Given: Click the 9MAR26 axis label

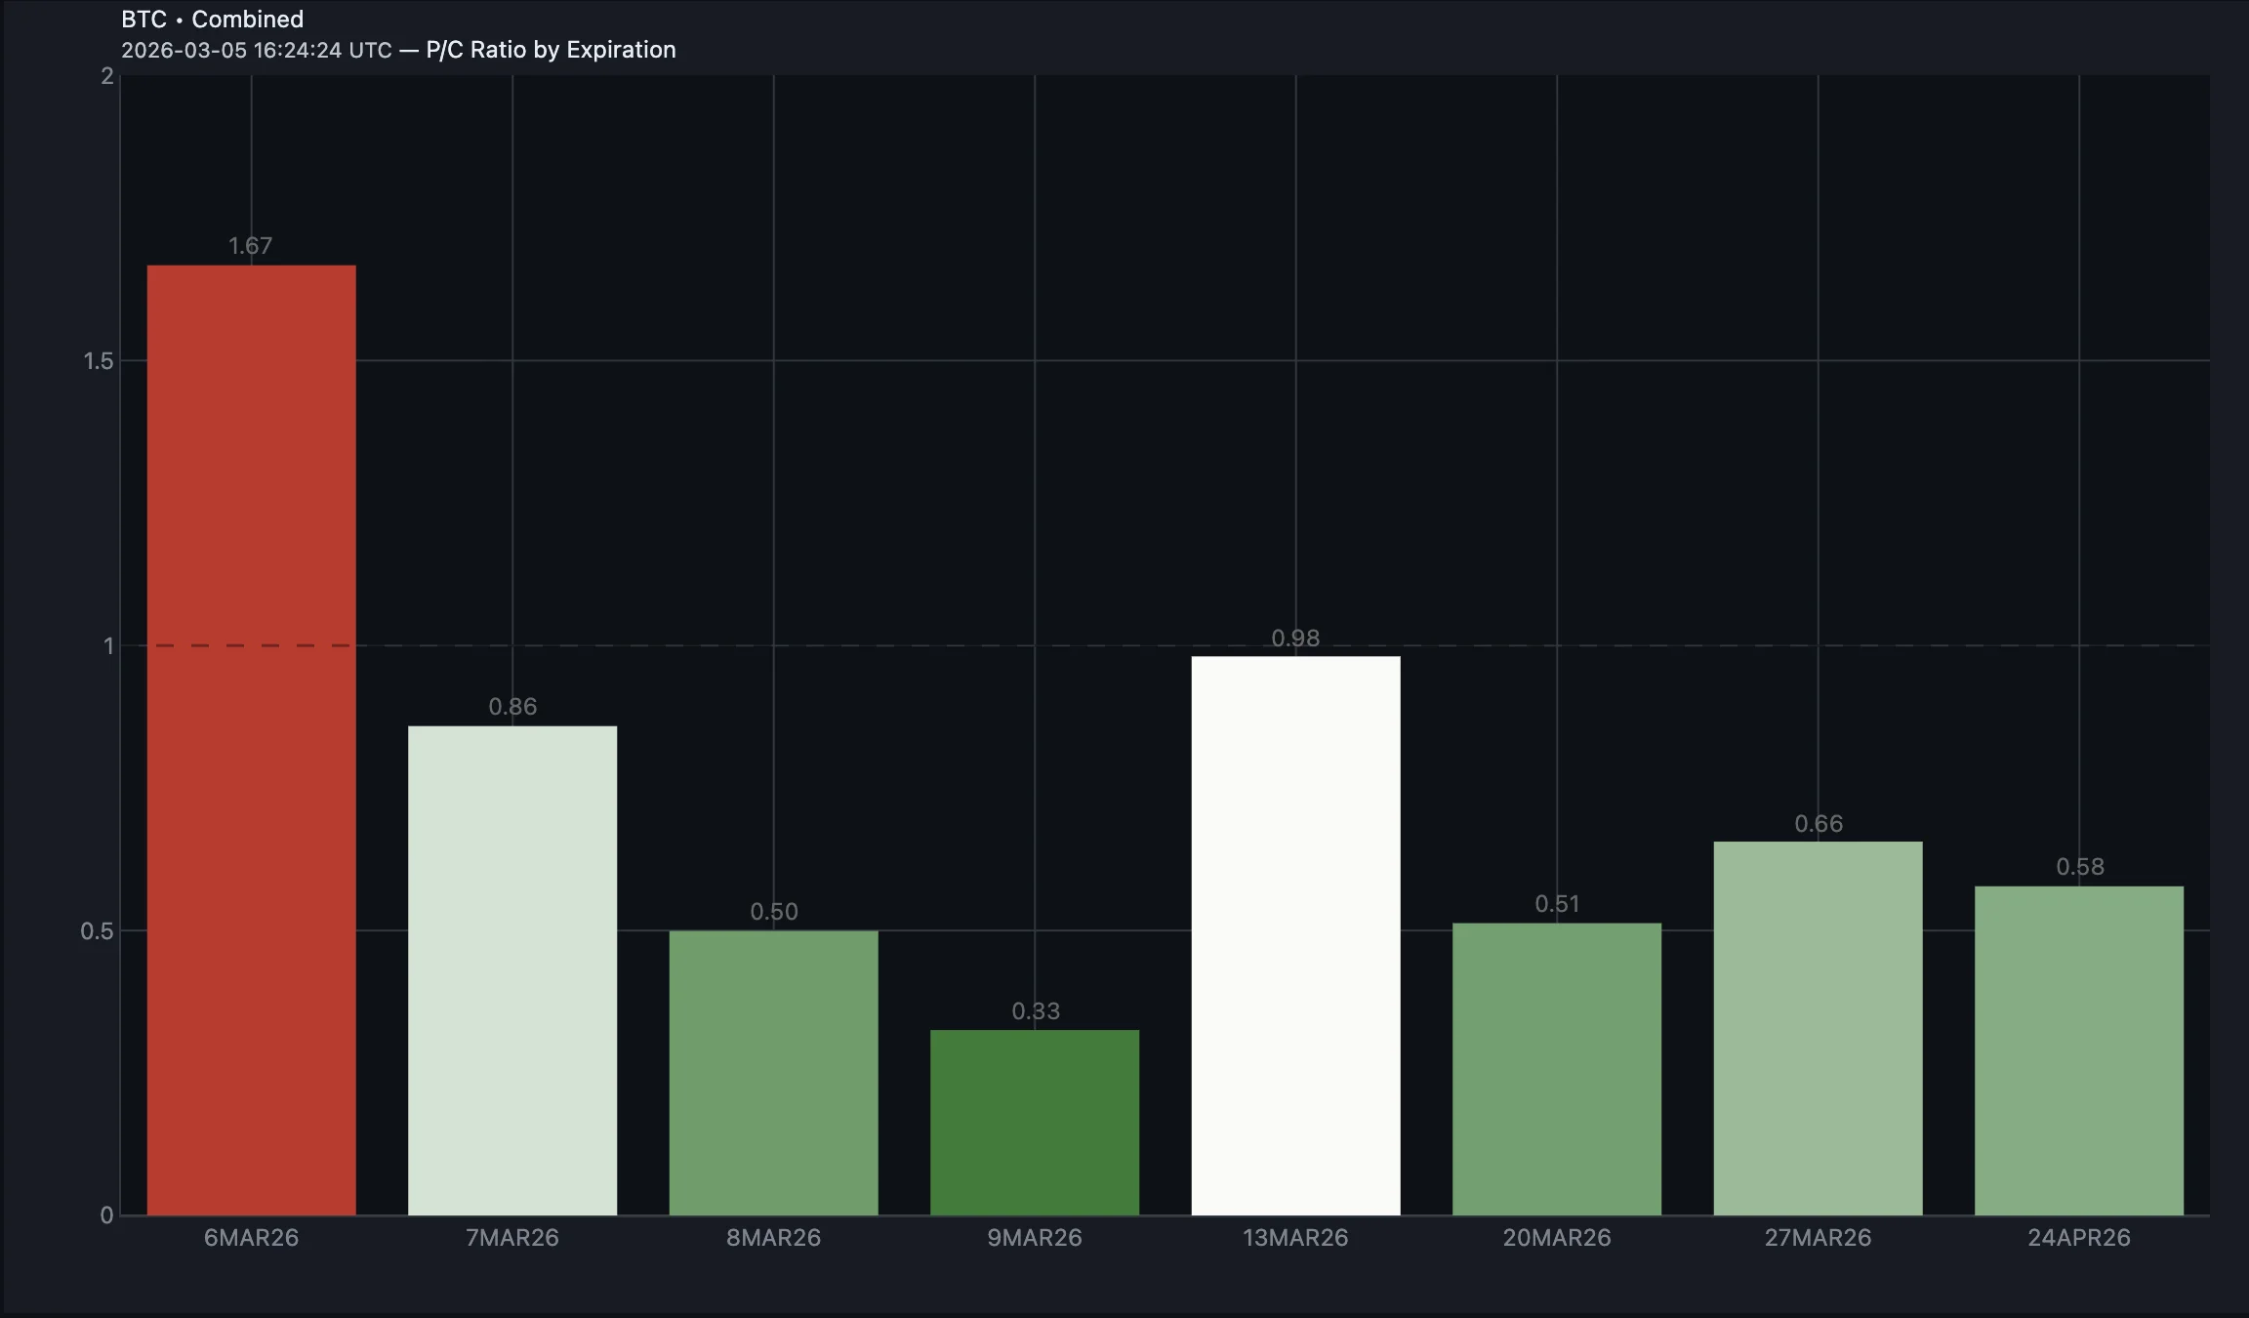Looking at the screenshot, I should coord(1034,1238).
